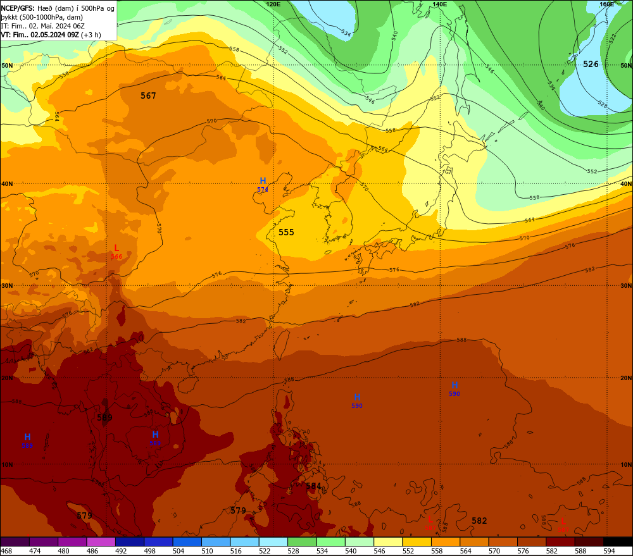Click the '(+3 h)' forecast offset text
Screen dimensions: 633x556
(x=91, y=35)
